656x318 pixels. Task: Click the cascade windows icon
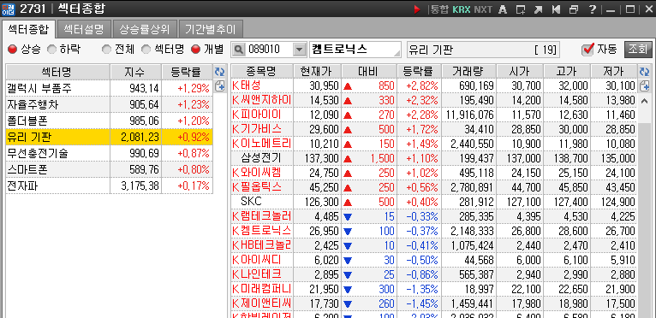[574, 9]
